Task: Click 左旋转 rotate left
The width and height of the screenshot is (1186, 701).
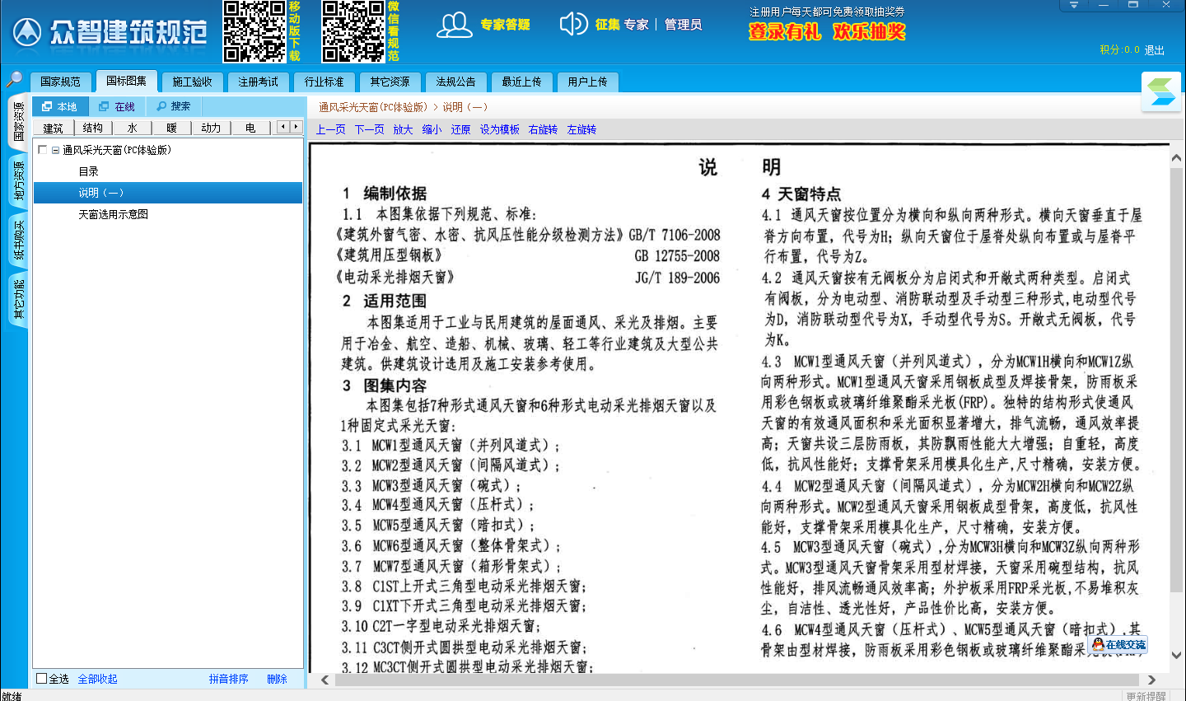Action: click(x=581, y=129)
